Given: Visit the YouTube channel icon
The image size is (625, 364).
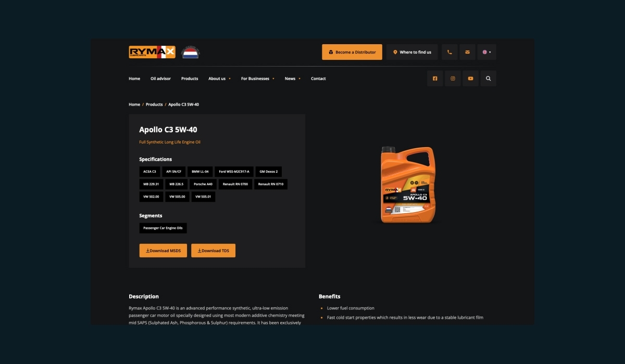Looking at the screenshot, I should point(470,79).
